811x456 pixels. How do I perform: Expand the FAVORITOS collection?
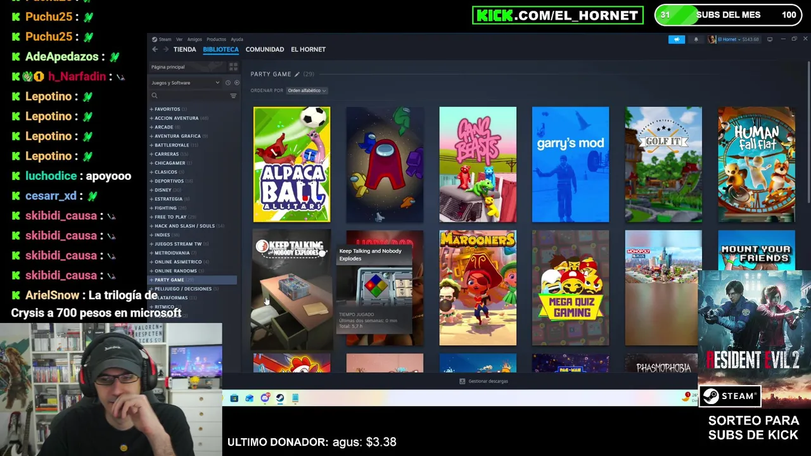(151, 109)
